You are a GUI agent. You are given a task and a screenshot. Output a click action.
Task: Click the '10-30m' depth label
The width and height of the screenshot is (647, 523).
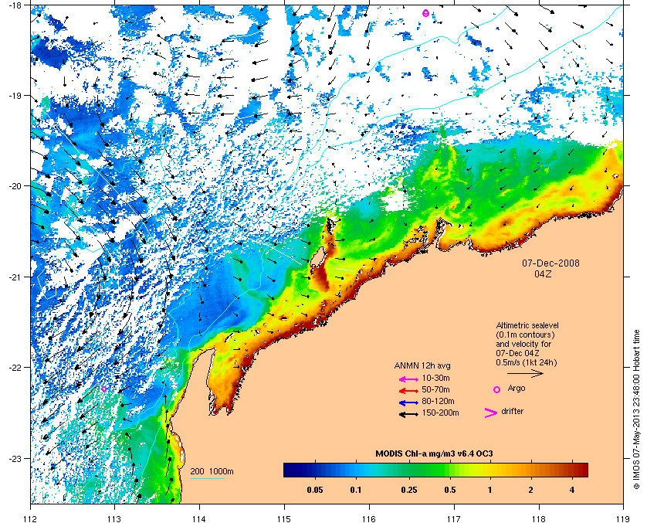tap(435, 378)
